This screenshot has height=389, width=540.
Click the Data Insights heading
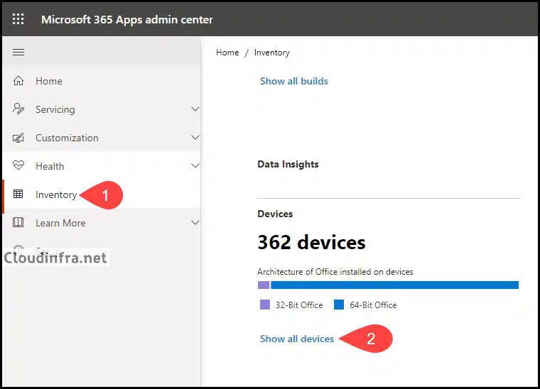pyautogui.click(x=288, y=165)
